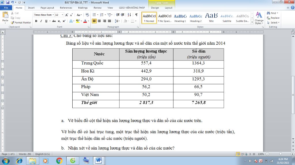Switch to Full Screen Reading view
The height and width of the screenshot is (165, 295).
click(x=242, y=154)
